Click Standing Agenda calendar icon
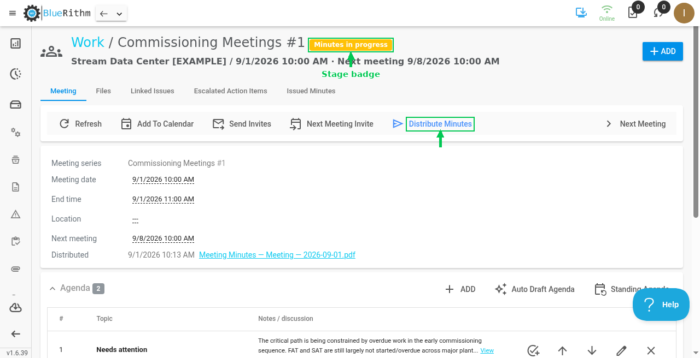This screenshot has width=700, height=358. 600,289
